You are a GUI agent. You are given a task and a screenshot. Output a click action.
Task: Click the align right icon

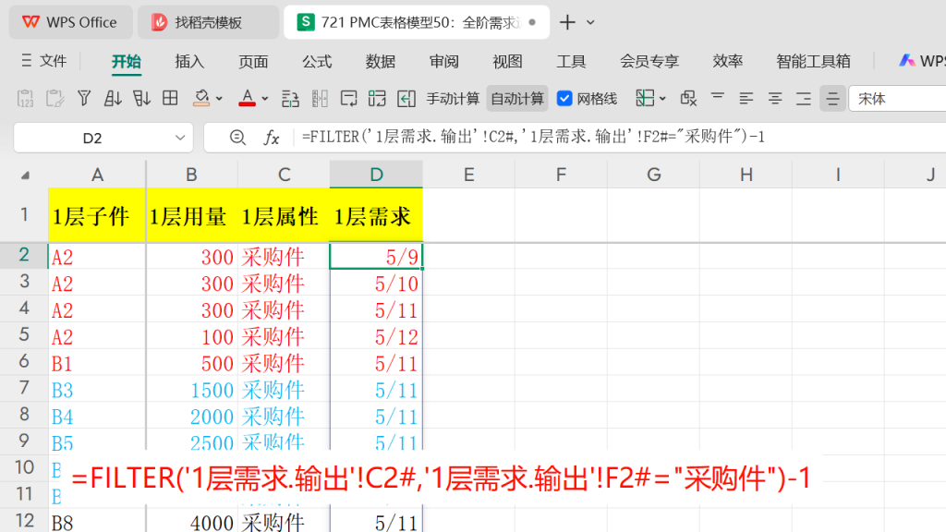[x=804, y=98]
